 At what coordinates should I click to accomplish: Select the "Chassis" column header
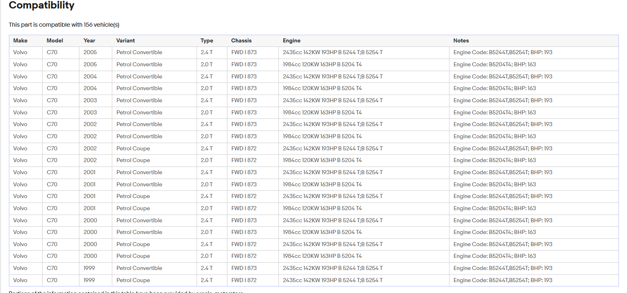242,40
